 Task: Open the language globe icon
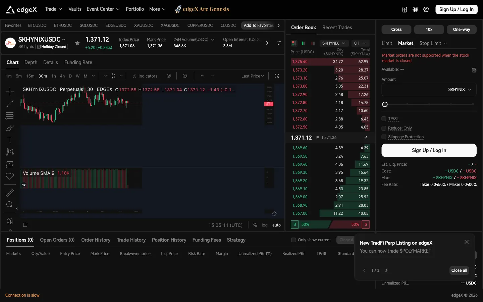(x=415, y=9)
